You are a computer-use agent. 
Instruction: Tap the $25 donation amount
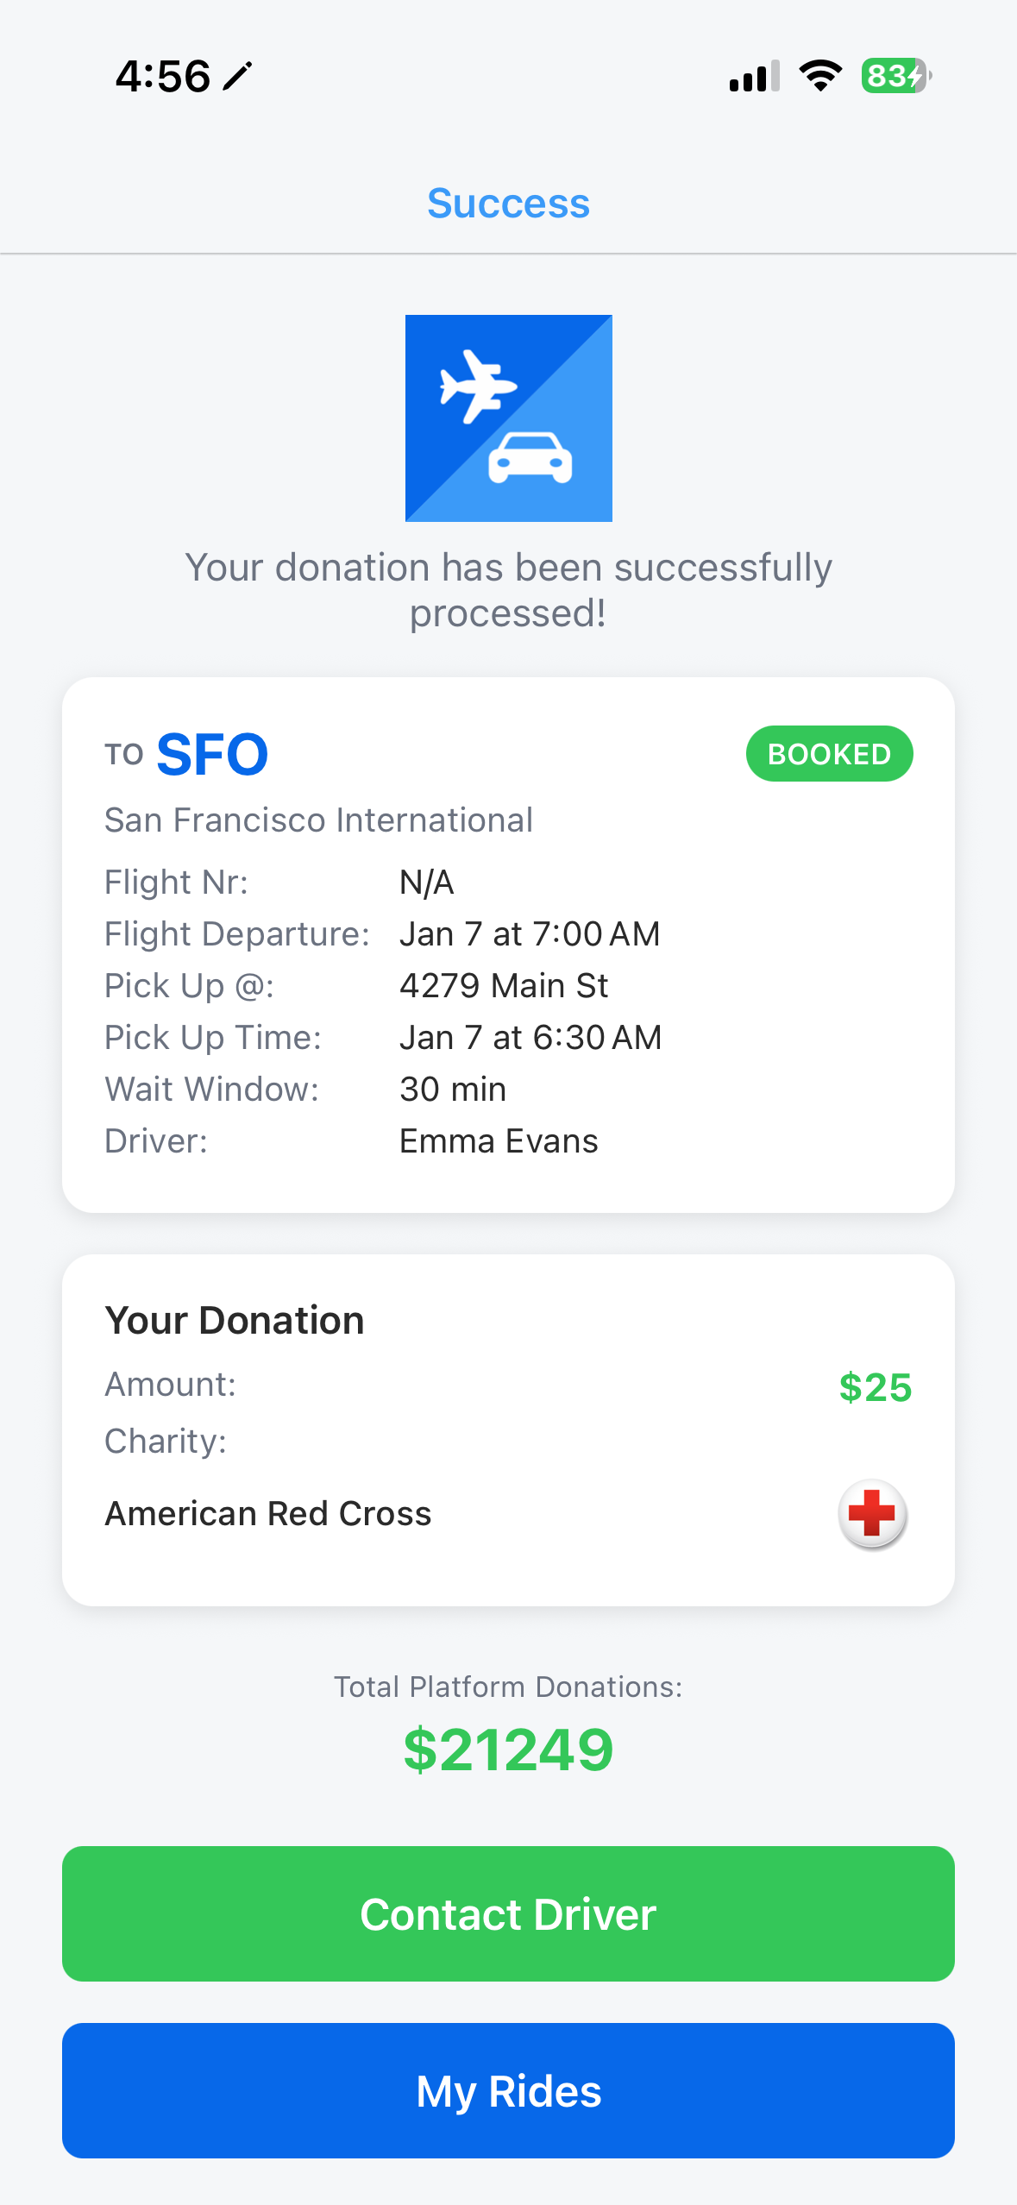coord(875,1387)
